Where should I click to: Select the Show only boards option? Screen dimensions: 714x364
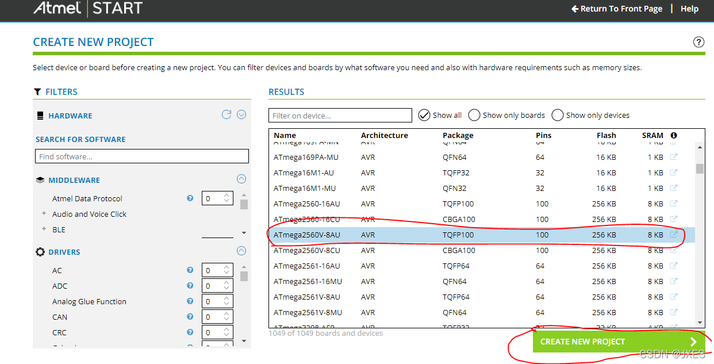coord(474,115)
